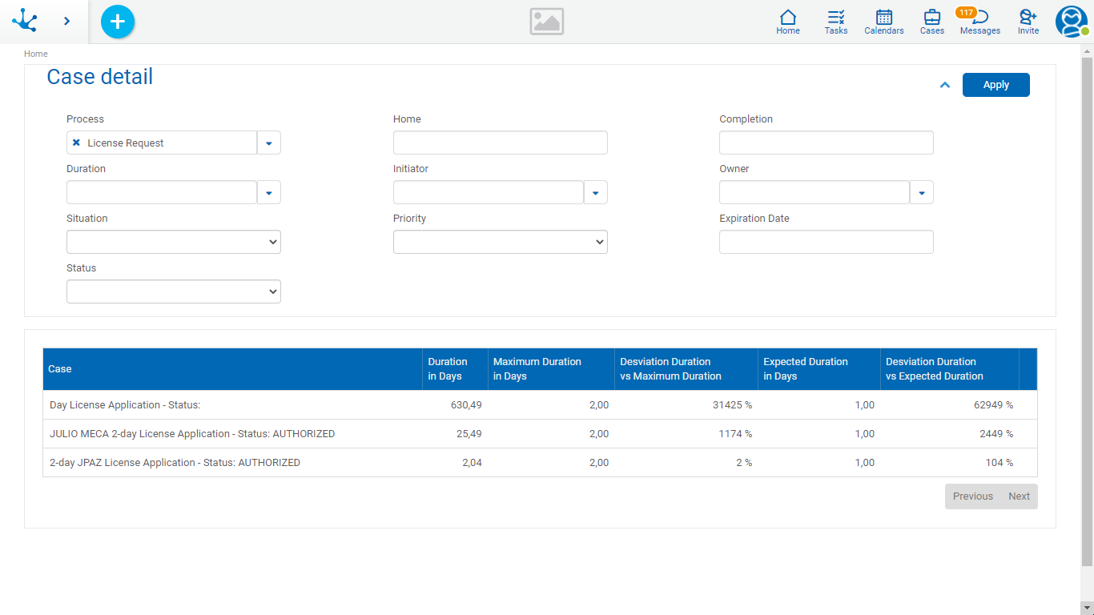Open the Process dropdown arrow

pos(269,143)
